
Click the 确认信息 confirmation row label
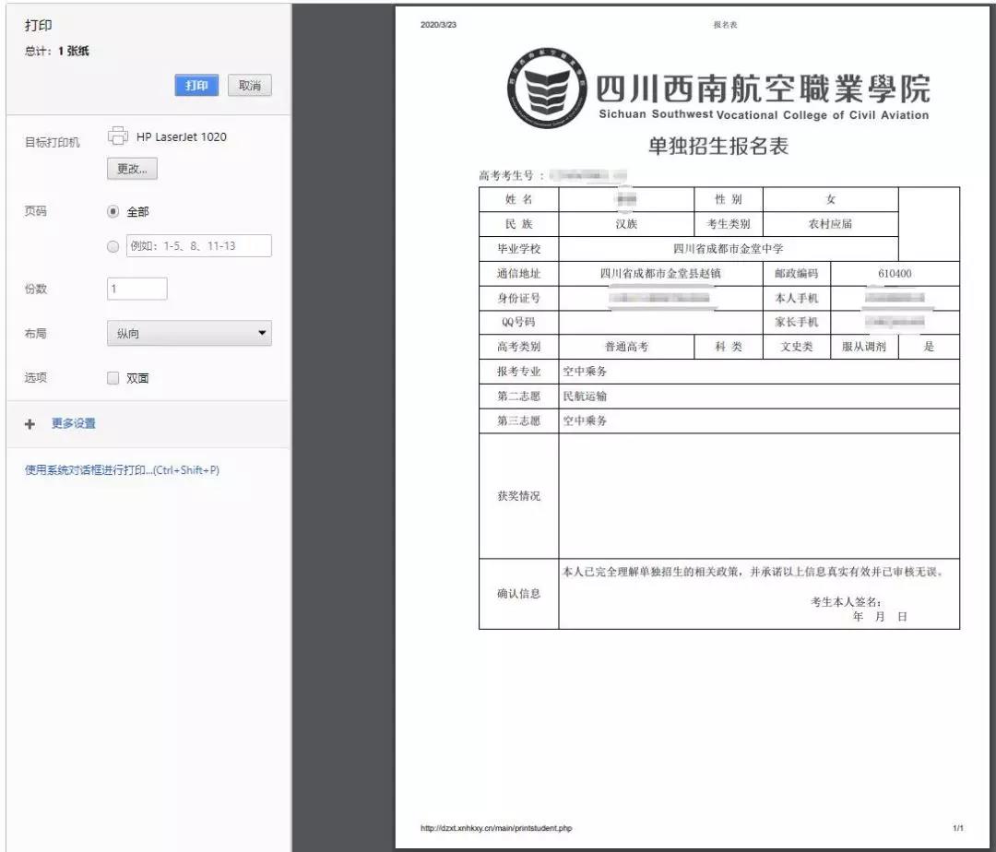(519, 594)
